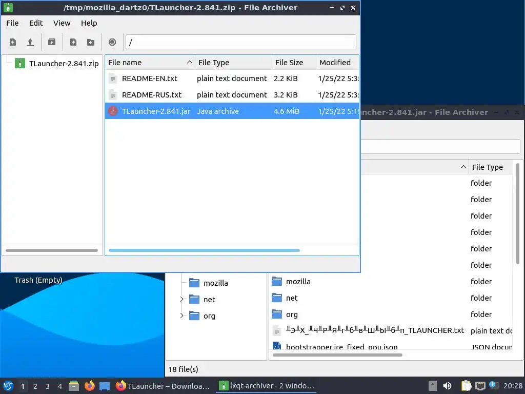Click the Java archive icon beside TLauncher-2.841.jar
525x394 pixels.
(x=113, y=111)
